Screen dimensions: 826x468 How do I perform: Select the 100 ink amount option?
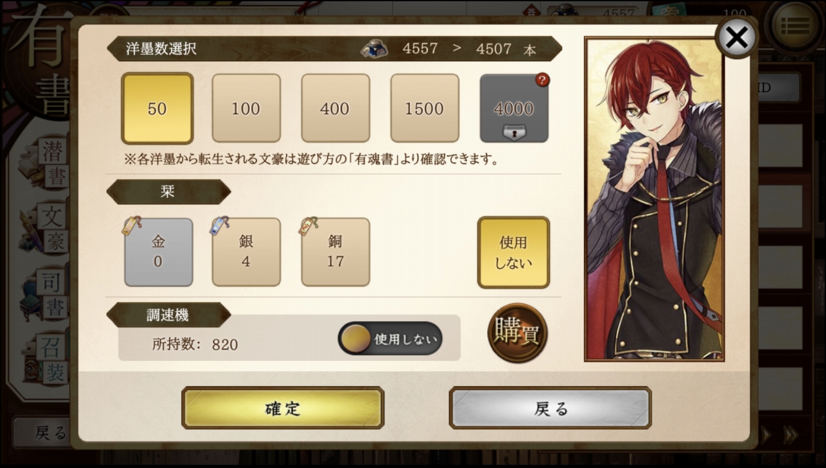[x=246, y=108]
